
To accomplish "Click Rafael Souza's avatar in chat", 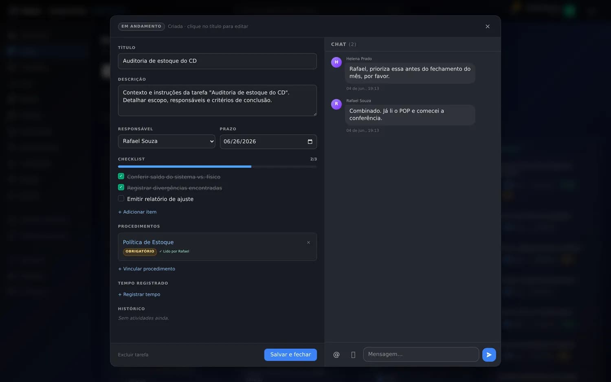I will pyautogui.click(x=336, y=104).
